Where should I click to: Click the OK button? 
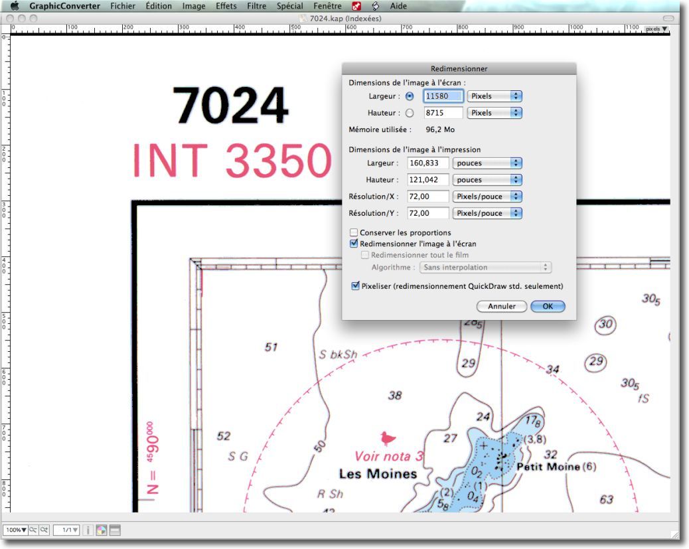(548, 307)
